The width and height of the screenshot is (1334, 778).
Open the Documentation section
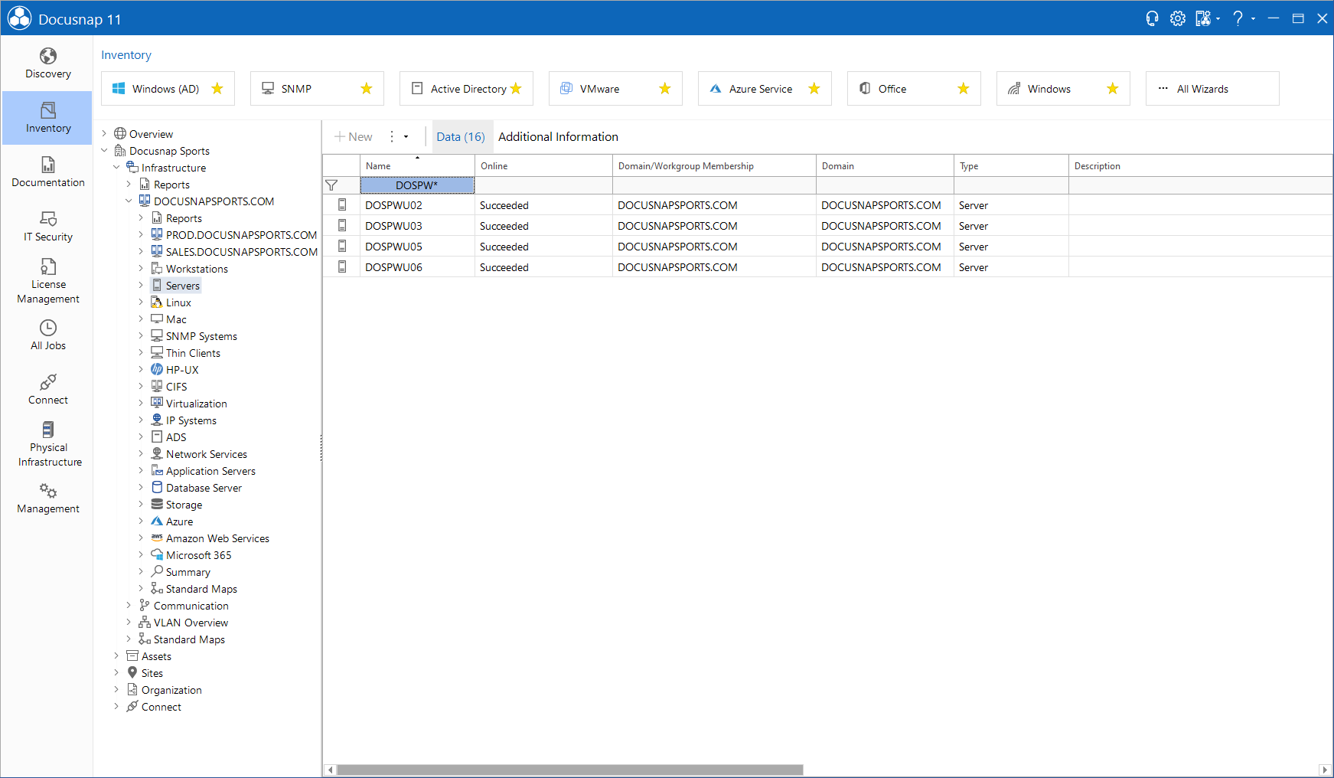tap(47, 172)
